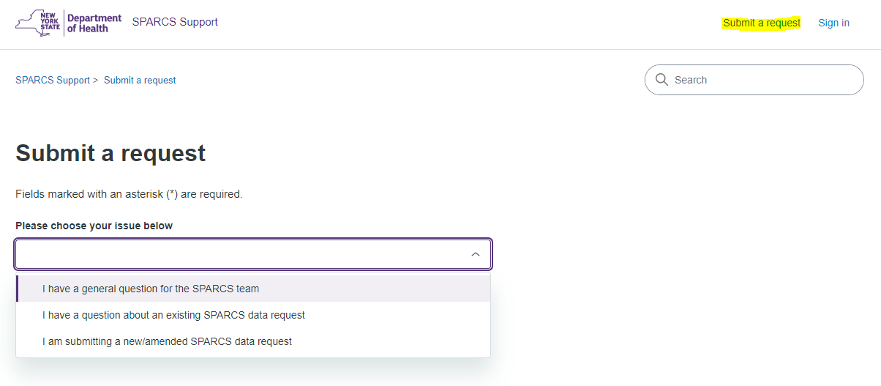Click the stacked NEW YORK STATE logo text
Viewport: 881px width, 386px height.
51,22
